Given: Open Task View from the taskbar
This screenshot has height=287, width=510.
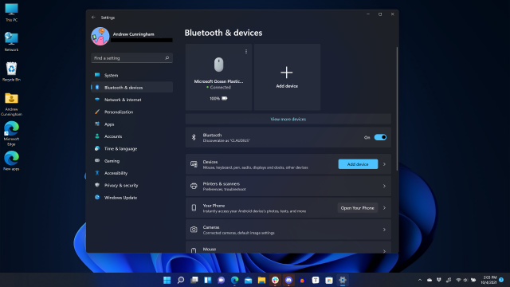Looking at the screenshot, I should pyautogui.click(x=194, y=280).
